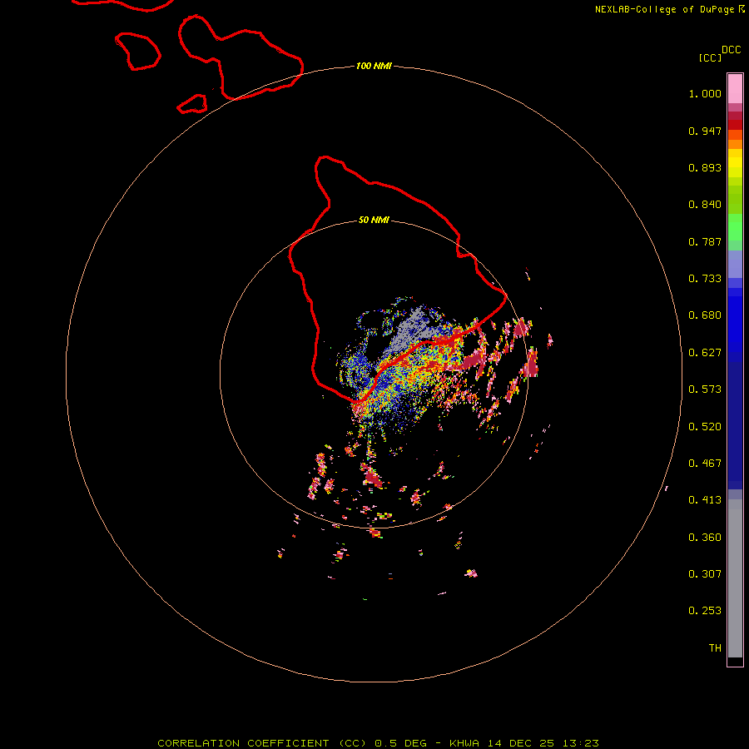Pick the gray band on the color bar
The image size is (749, 749).
click(x=735, y=578)
